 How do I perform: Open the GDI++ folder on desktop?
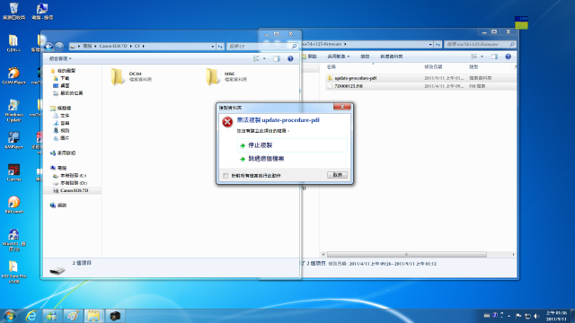(x=14, y=43)
